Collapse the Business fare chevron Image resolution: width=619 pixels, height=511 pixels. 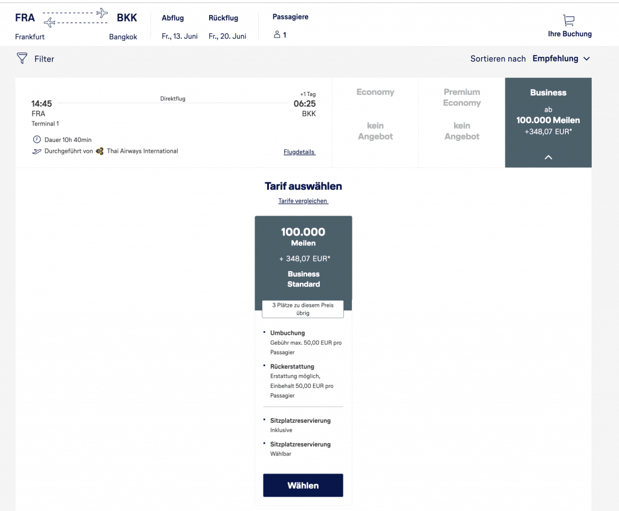[548, 157]
